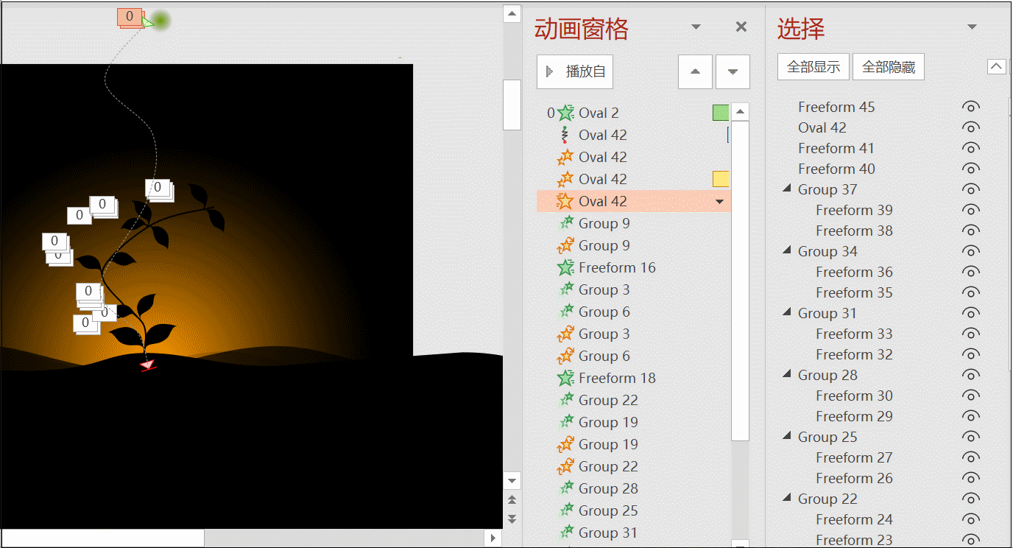The image size is (1013, 548).
Task: Go to next slide using double-down arrow
Action: (512, 519)
